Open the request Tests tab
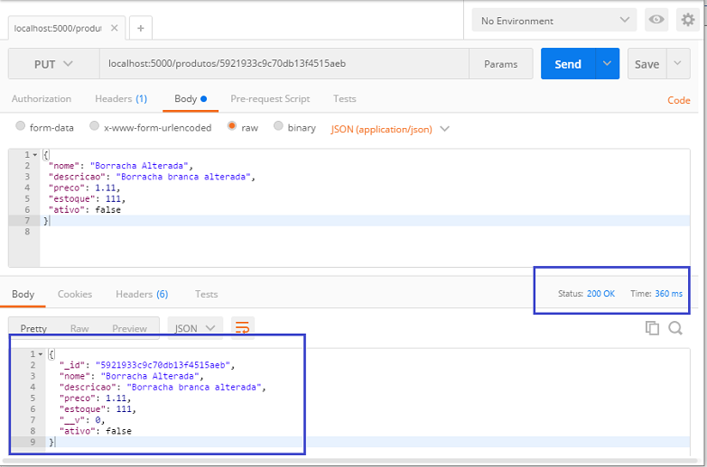Screen dimensions: 707x467 345,98
